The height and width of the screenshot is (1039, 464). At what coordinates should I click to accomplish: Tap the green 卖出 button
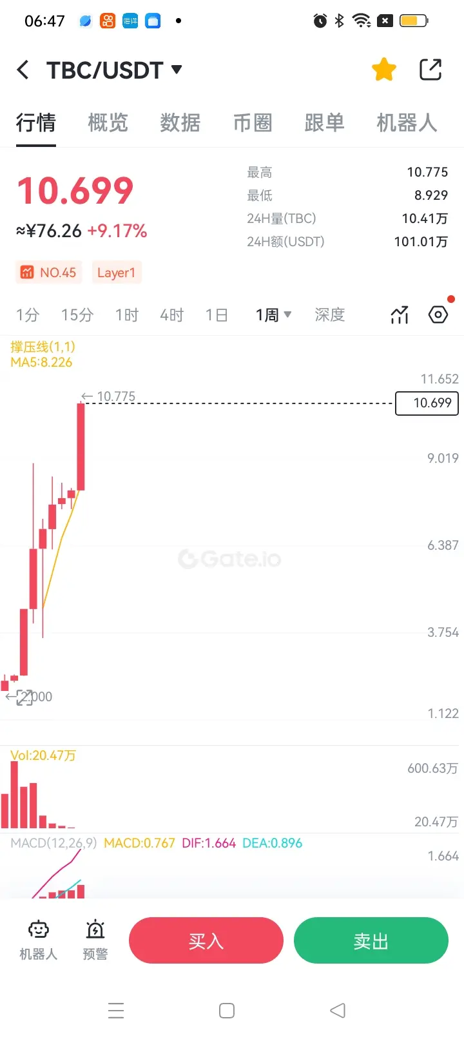tap(371, 940)
